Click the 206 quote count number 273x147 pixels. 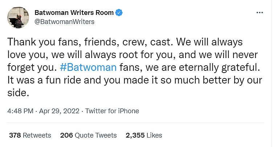pyautogui.click(x=66, y=135)
